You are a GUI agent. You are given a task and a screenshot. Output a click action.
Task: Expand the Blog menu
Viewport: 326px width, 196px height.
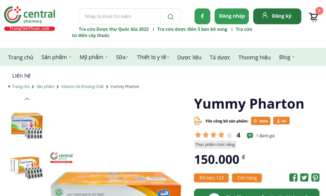pos(287,57)
